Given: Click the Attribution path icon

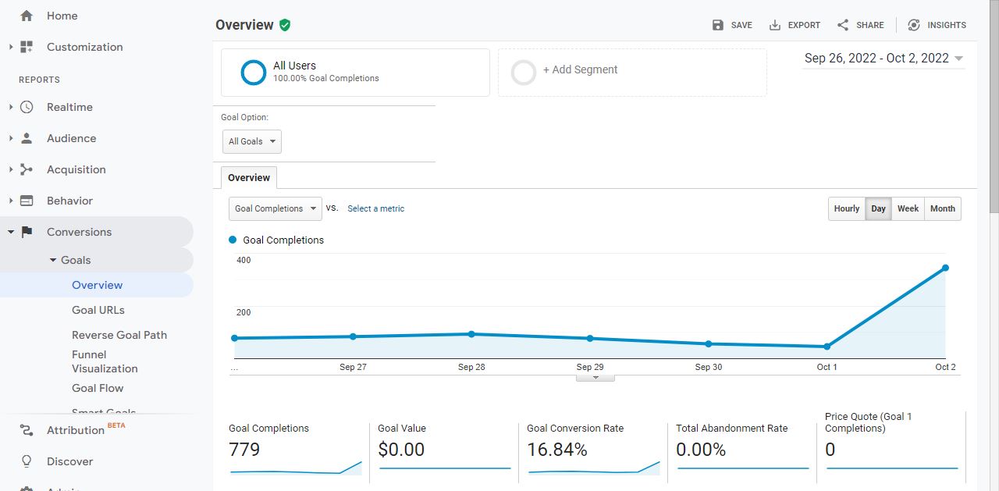Looking at the screenshot, I should pos(27,430).
